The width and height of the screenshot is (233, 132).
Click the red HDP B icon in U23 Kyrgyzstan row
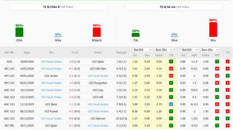(x=217, y=83)
